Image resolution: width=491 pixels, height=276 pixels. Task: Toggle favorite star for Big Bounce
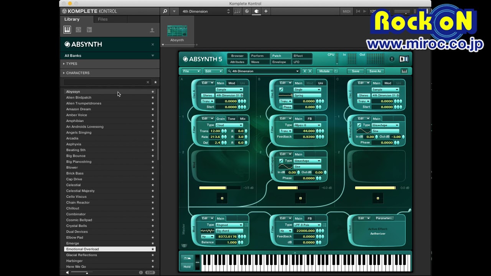point(153,156)
